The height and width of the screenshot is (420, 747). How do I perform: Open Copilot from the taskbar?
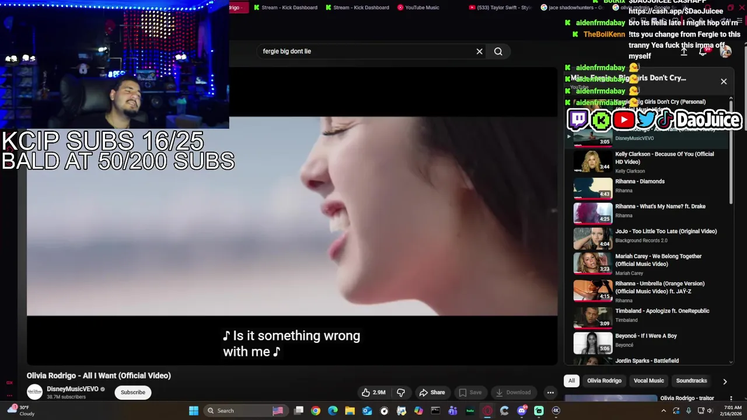(418, 411)
